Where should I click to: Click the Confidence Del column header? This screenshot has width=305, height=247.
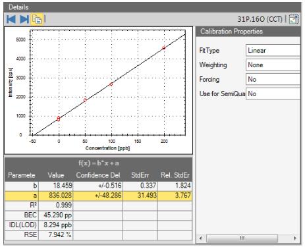98,175
